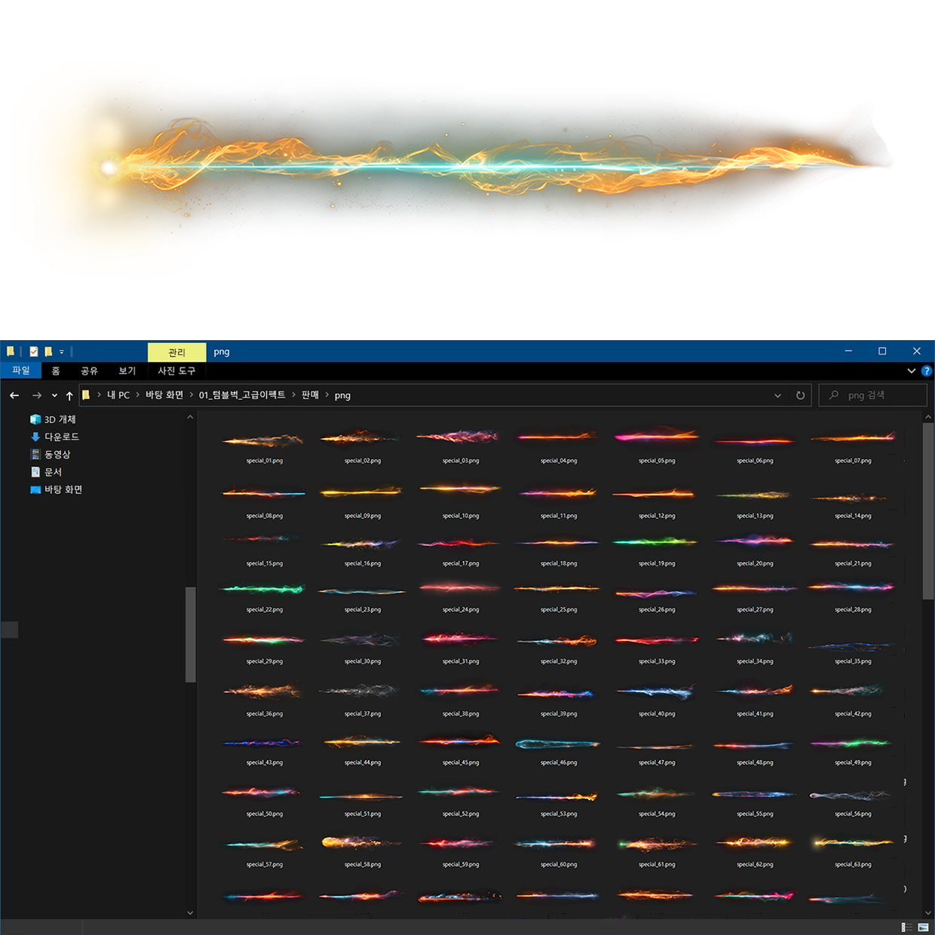Go to 01_텀블벅_고급이펙트 in the breadcrumb
This screenshot has width=935, height=935.
pyautogui.click(x=242, y=395)
